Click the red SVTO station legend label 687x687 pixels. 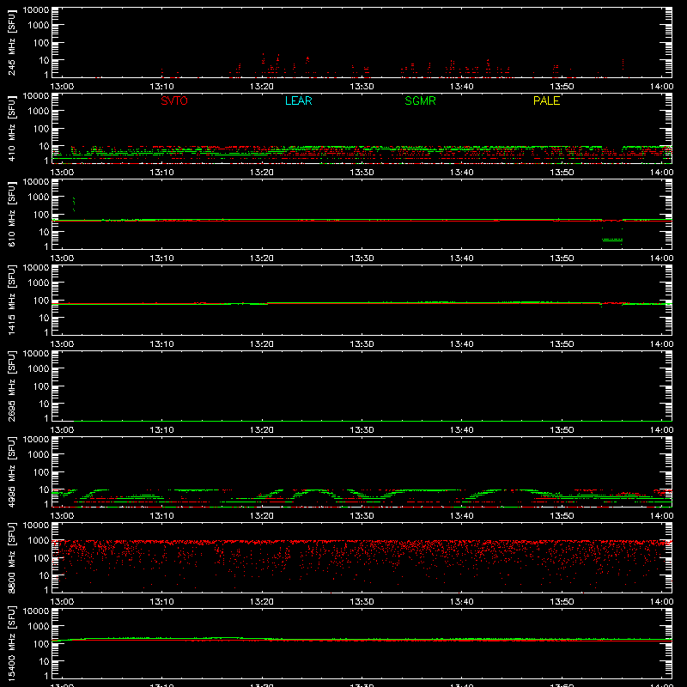tap(174, 100)
